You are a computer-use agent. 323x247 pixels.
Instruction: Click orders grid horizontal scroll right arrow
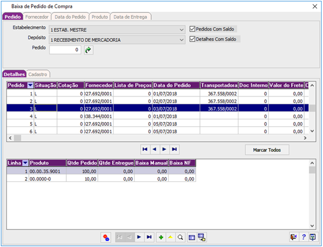pos(305,138)
